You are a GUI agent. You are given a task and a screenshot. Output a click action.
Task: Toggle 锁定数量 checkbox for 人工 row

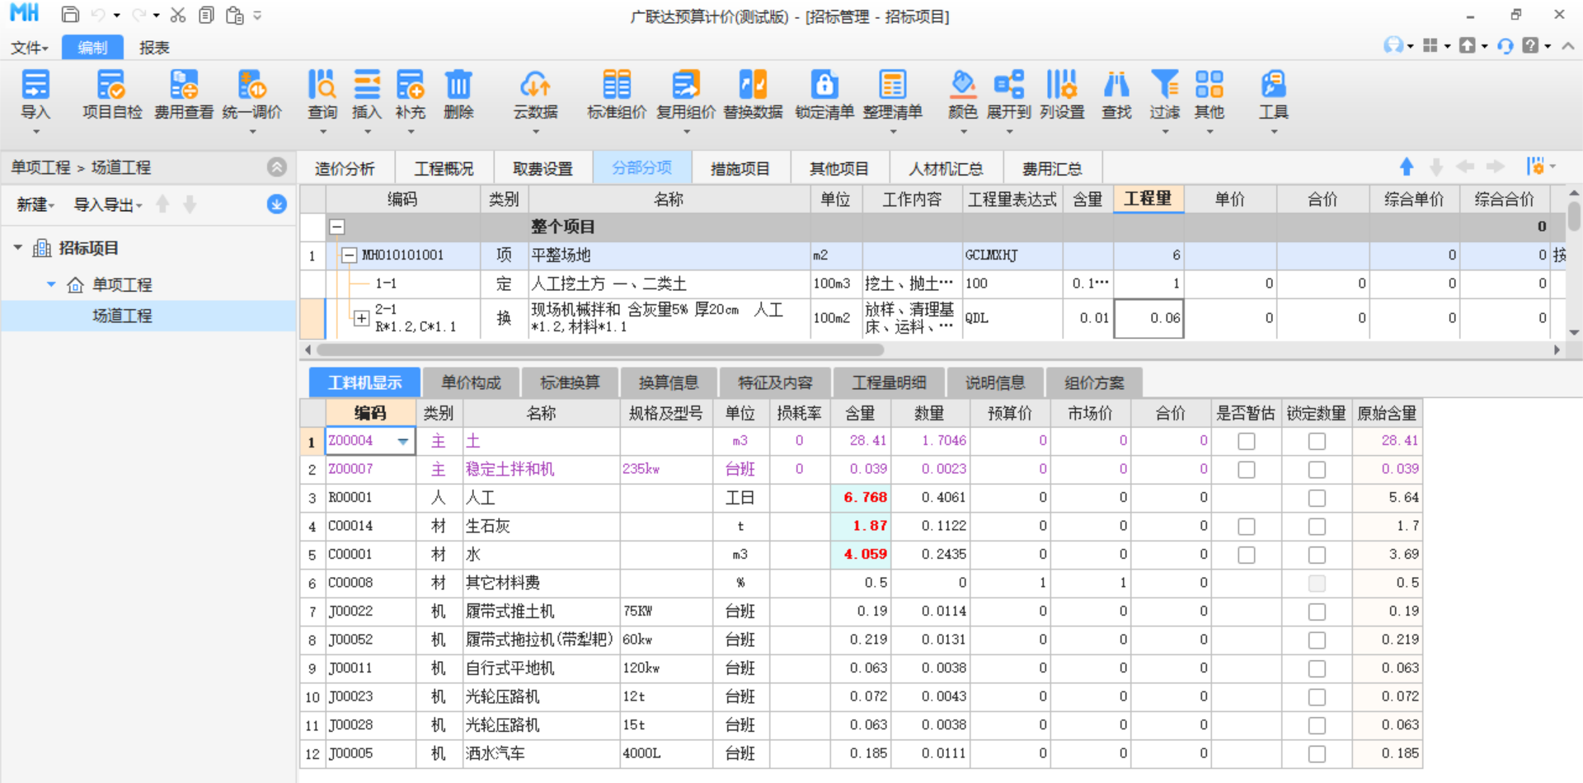(x=1317, y=498)
